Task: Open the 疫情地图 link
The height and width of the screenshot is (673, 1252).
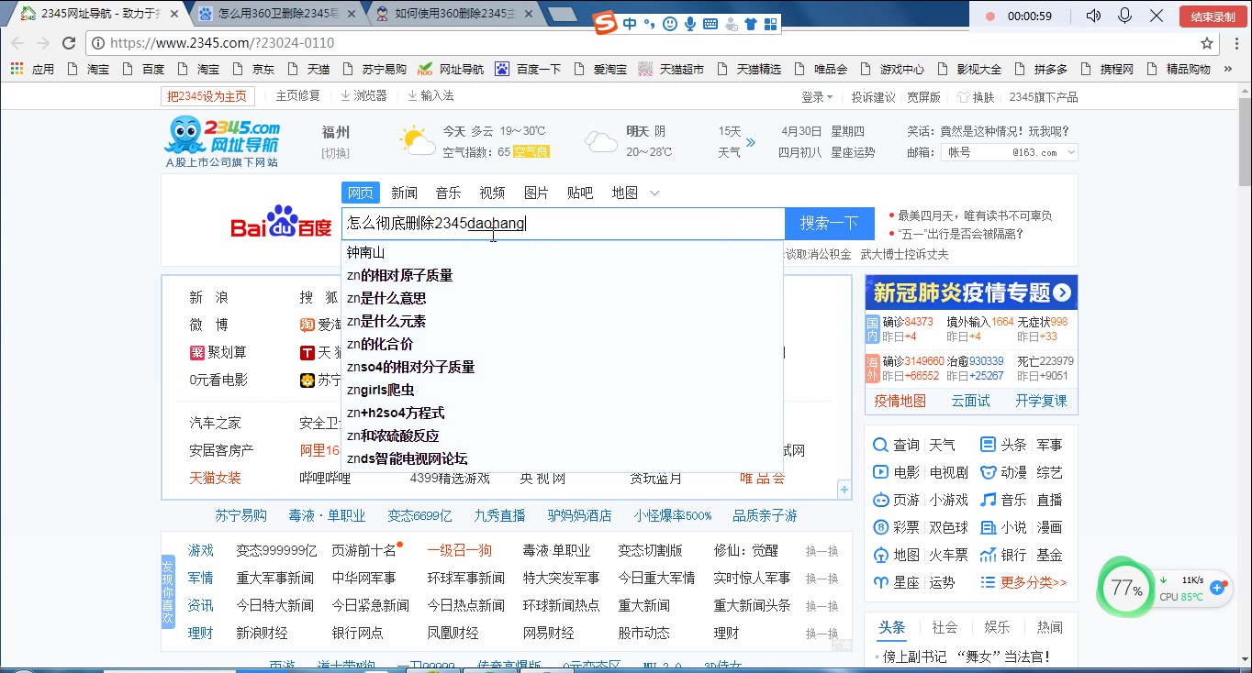Action: 900,401
